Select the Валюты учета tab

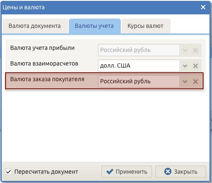pos(94,26)
